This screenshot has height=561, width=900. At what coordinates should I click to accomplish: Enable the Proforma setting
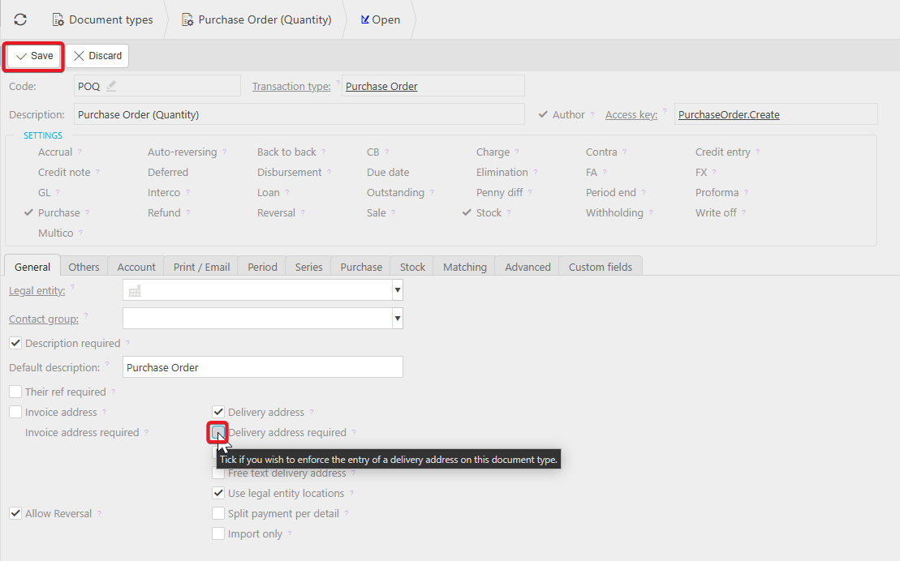717,192
